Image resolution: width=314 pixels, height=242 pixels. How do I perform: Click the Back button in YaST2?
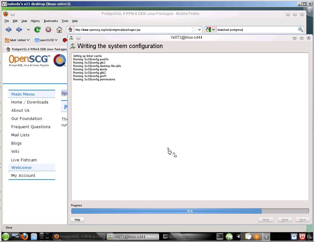pyautogui.click(x=285, y=220)
